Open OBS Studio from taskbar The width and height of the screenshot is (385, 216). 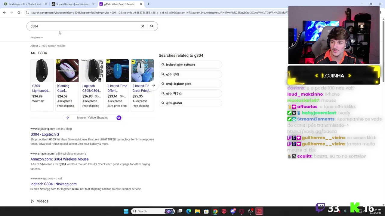tap(250, 211)
